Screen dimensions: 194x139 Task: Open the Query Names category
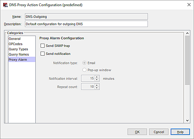point(22,55)
